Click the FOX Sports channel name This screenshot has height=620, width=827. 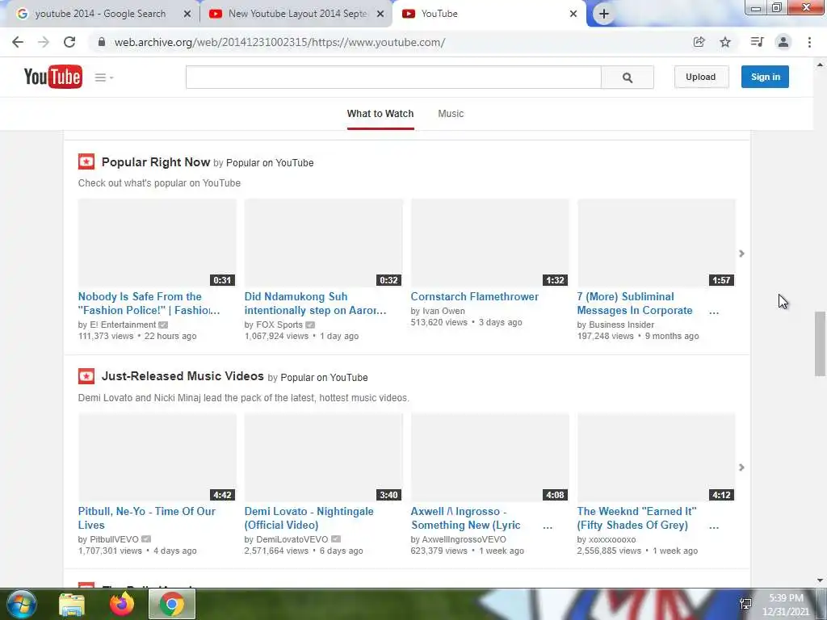[279, 325]
